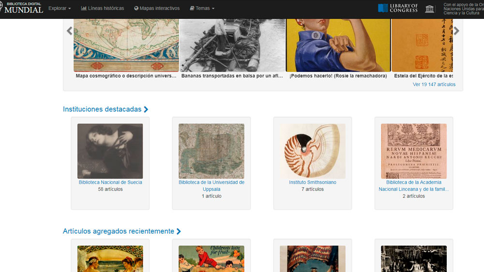
Task: Open the Biblioteca Digital Mundial logo
Action: coord(22,8)
